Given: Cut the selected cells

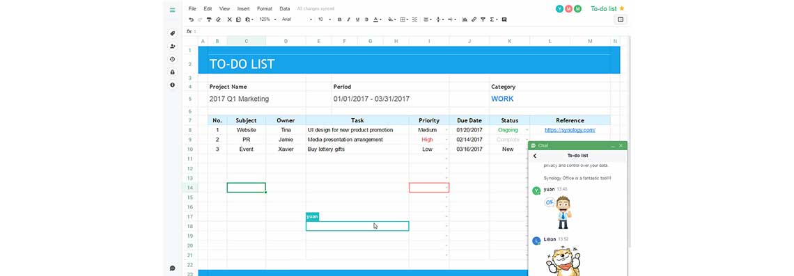Looking at the screenshot, I should point(229,19).
